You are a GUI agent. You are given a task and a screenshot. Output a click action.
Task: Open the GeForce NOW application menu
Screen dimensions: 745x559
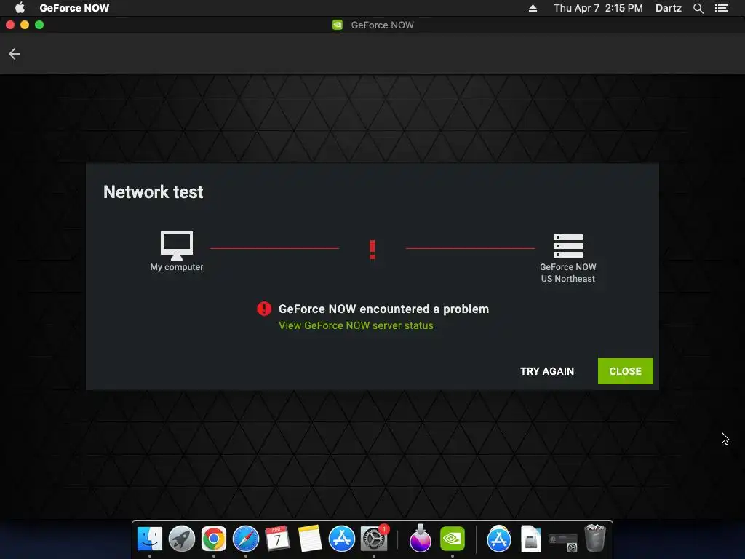pos(75,8)
